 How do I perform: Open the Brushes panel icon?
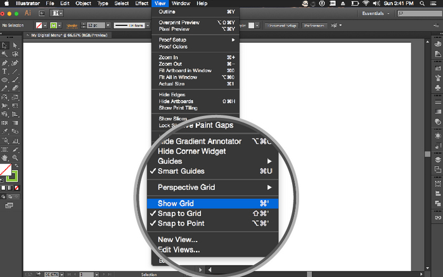[438, 78]
